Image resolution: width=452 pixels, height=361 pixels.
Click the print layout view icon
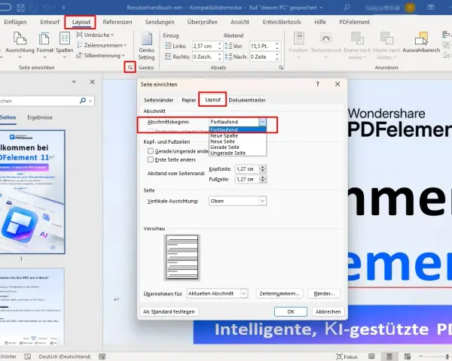point(389,356)
